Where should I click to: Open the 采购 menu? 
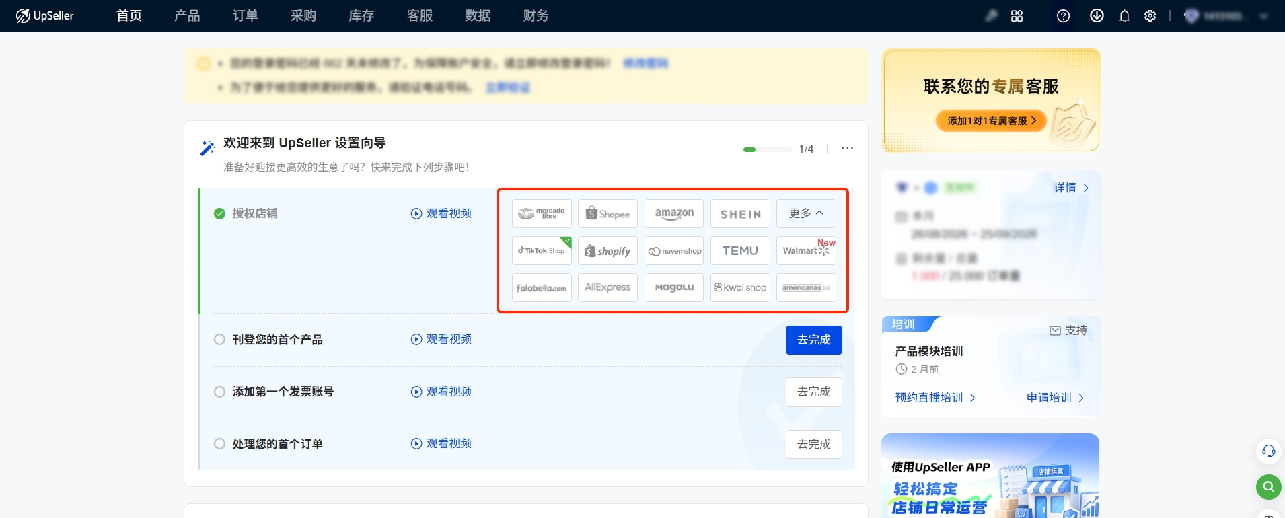[303, 15]
